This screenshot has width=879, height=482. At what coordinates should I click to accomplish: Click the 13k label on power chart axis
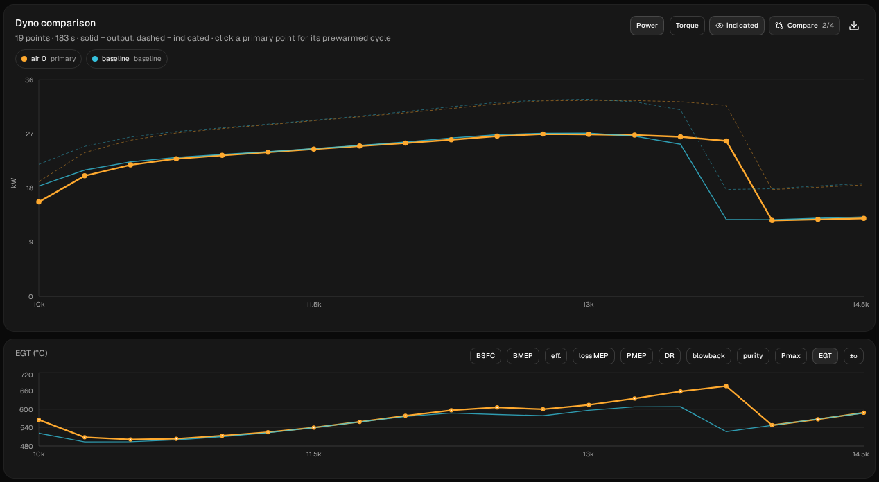[x=589, y=305]
